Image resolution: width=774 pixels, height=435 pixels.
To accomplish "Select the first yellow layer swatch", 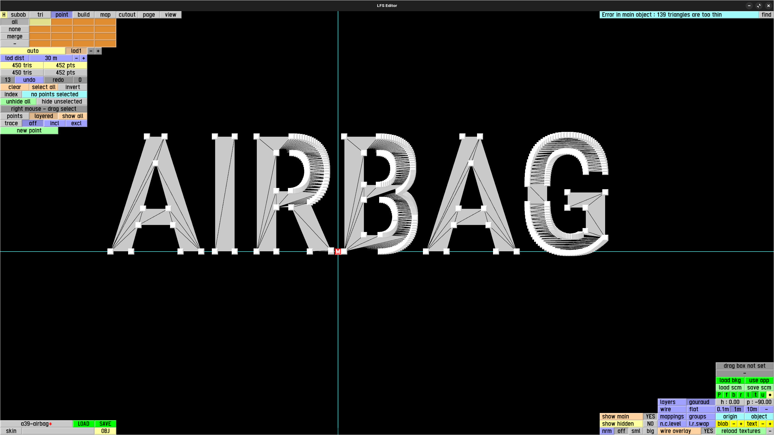I will click(x=40, y=22).
